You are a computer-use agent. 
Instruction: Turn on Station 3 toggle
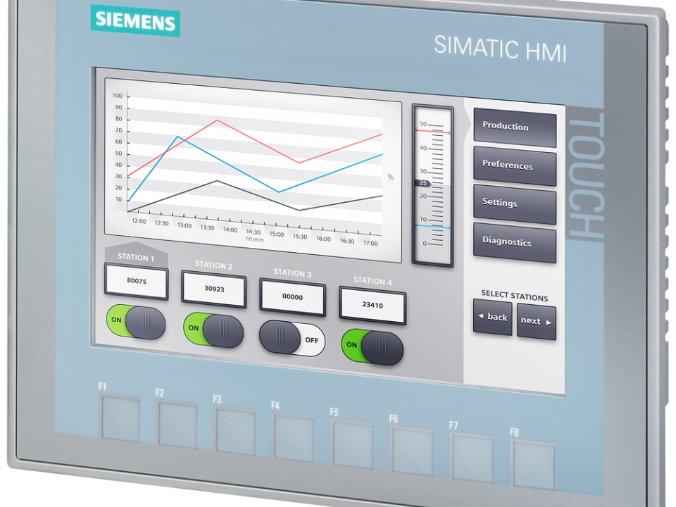point(292,338)
